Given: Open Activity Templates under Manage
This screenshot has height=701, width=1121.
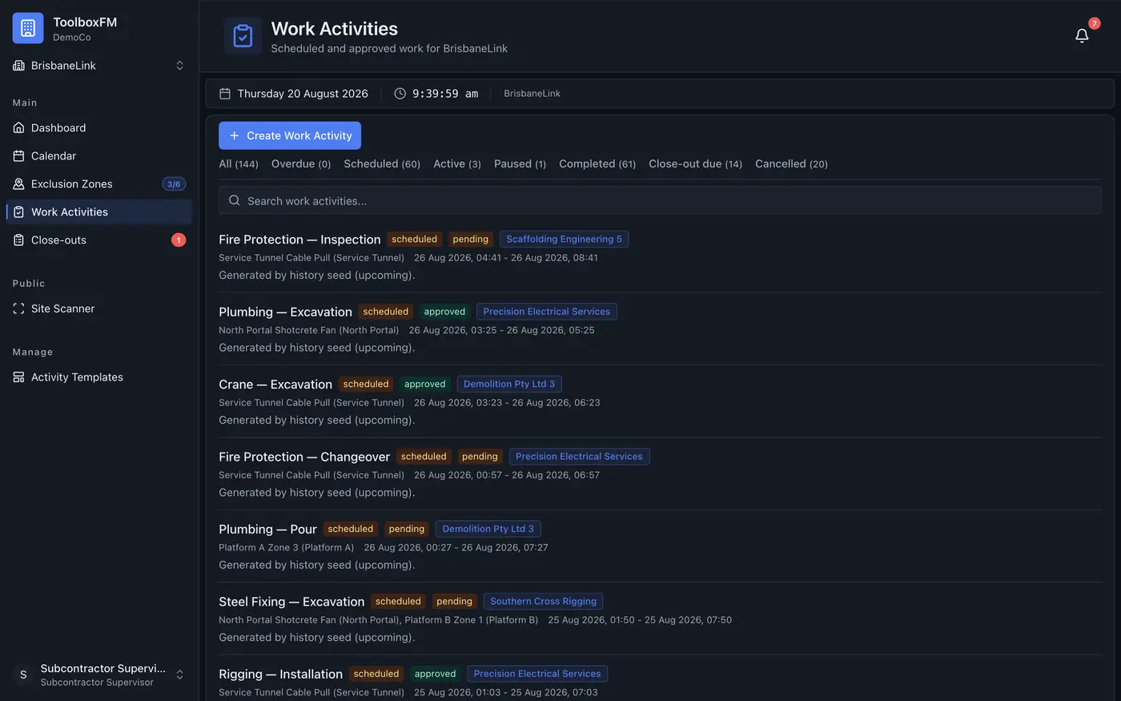Looking at the screenshot, I should 99,377.
